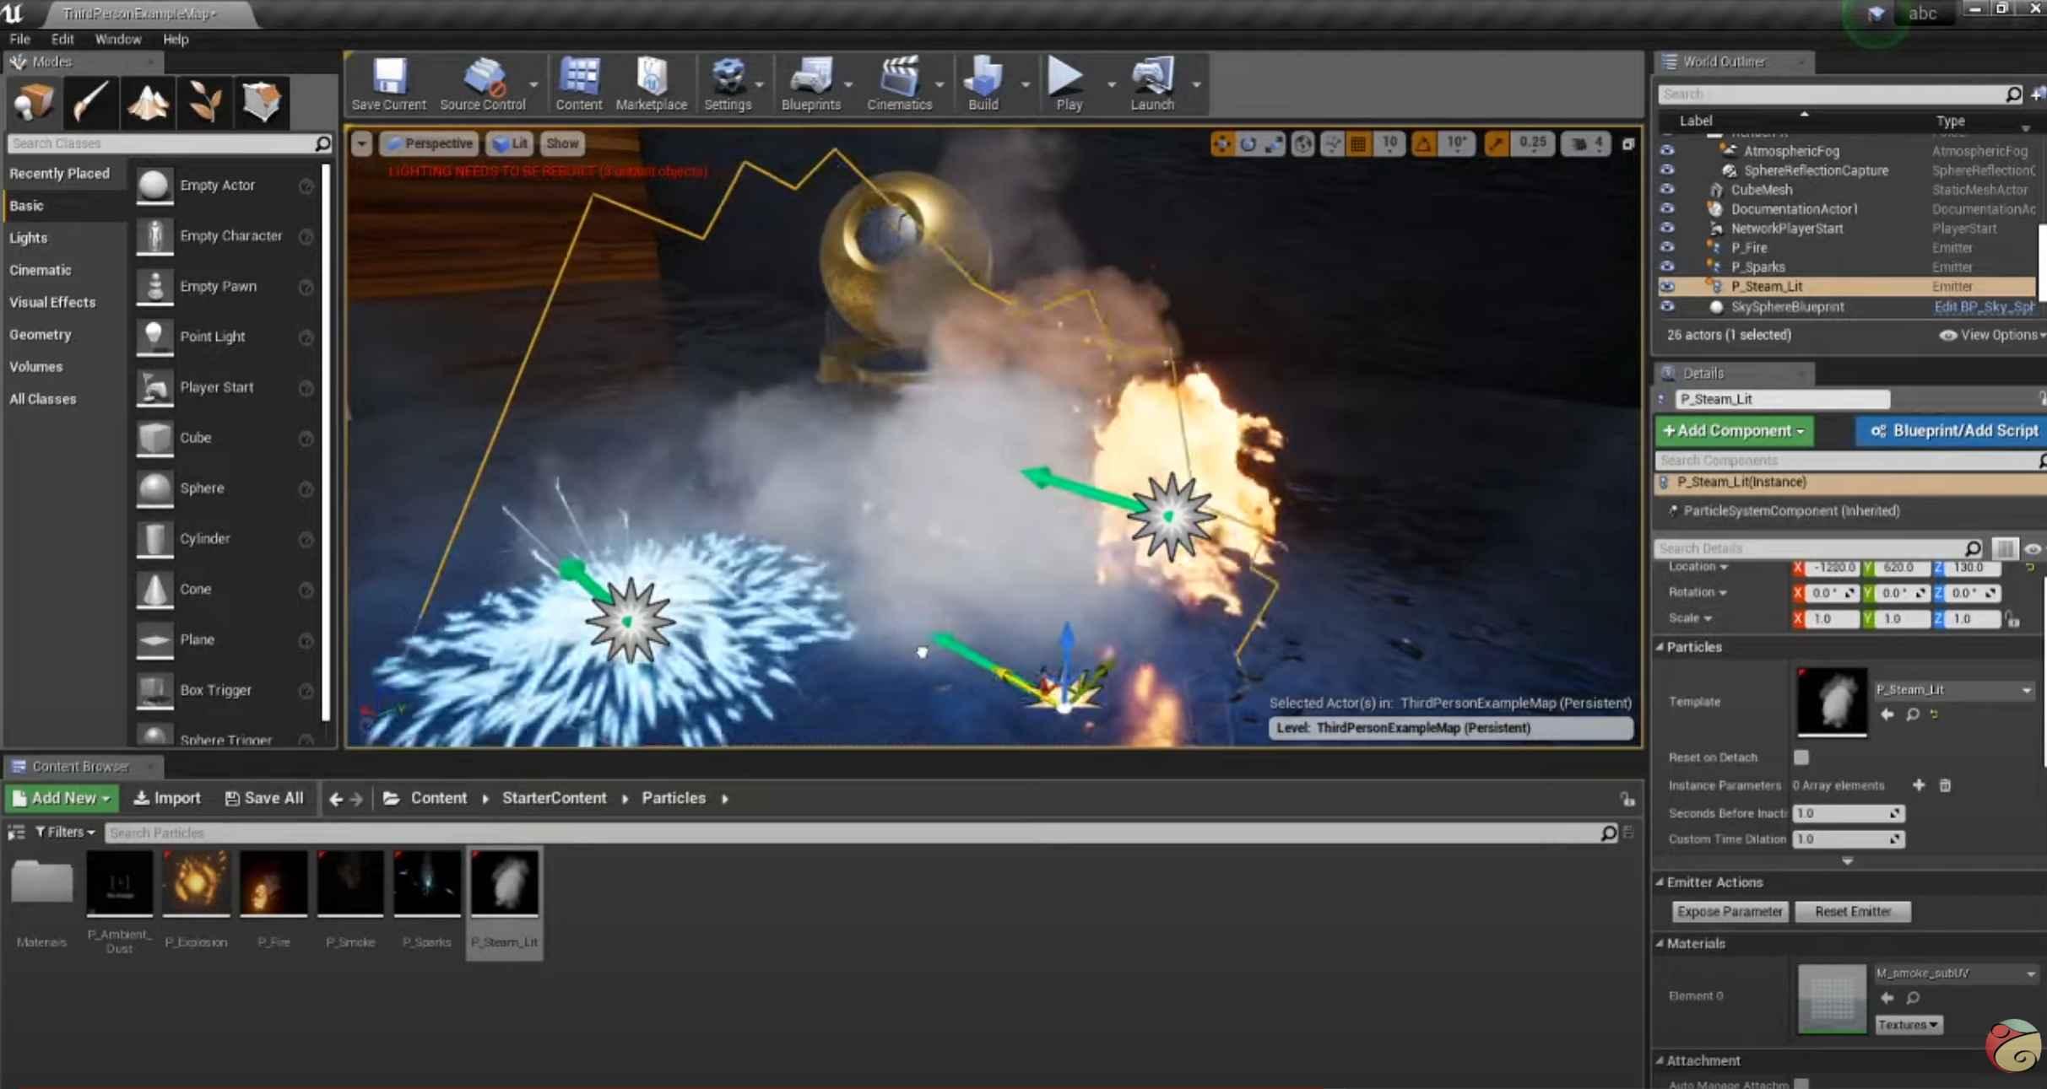Click Launch toolbar icon
The width and height of the screenshot is (2047, 1089).
(1152, 84)
